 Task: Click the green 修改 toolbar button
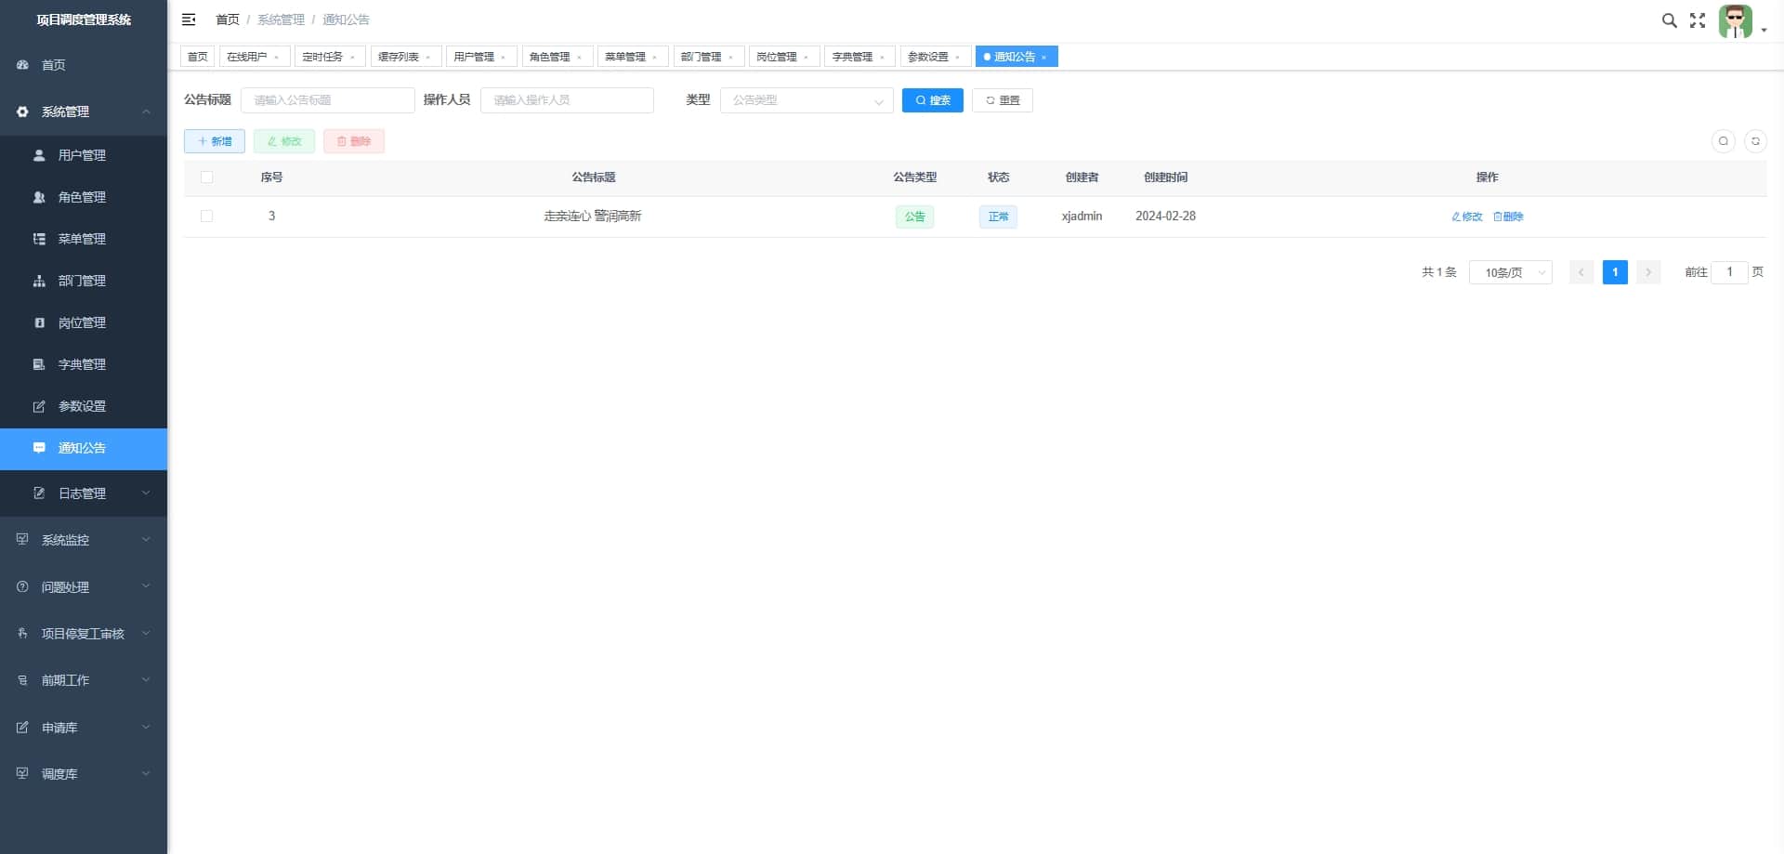pos(284,141)
